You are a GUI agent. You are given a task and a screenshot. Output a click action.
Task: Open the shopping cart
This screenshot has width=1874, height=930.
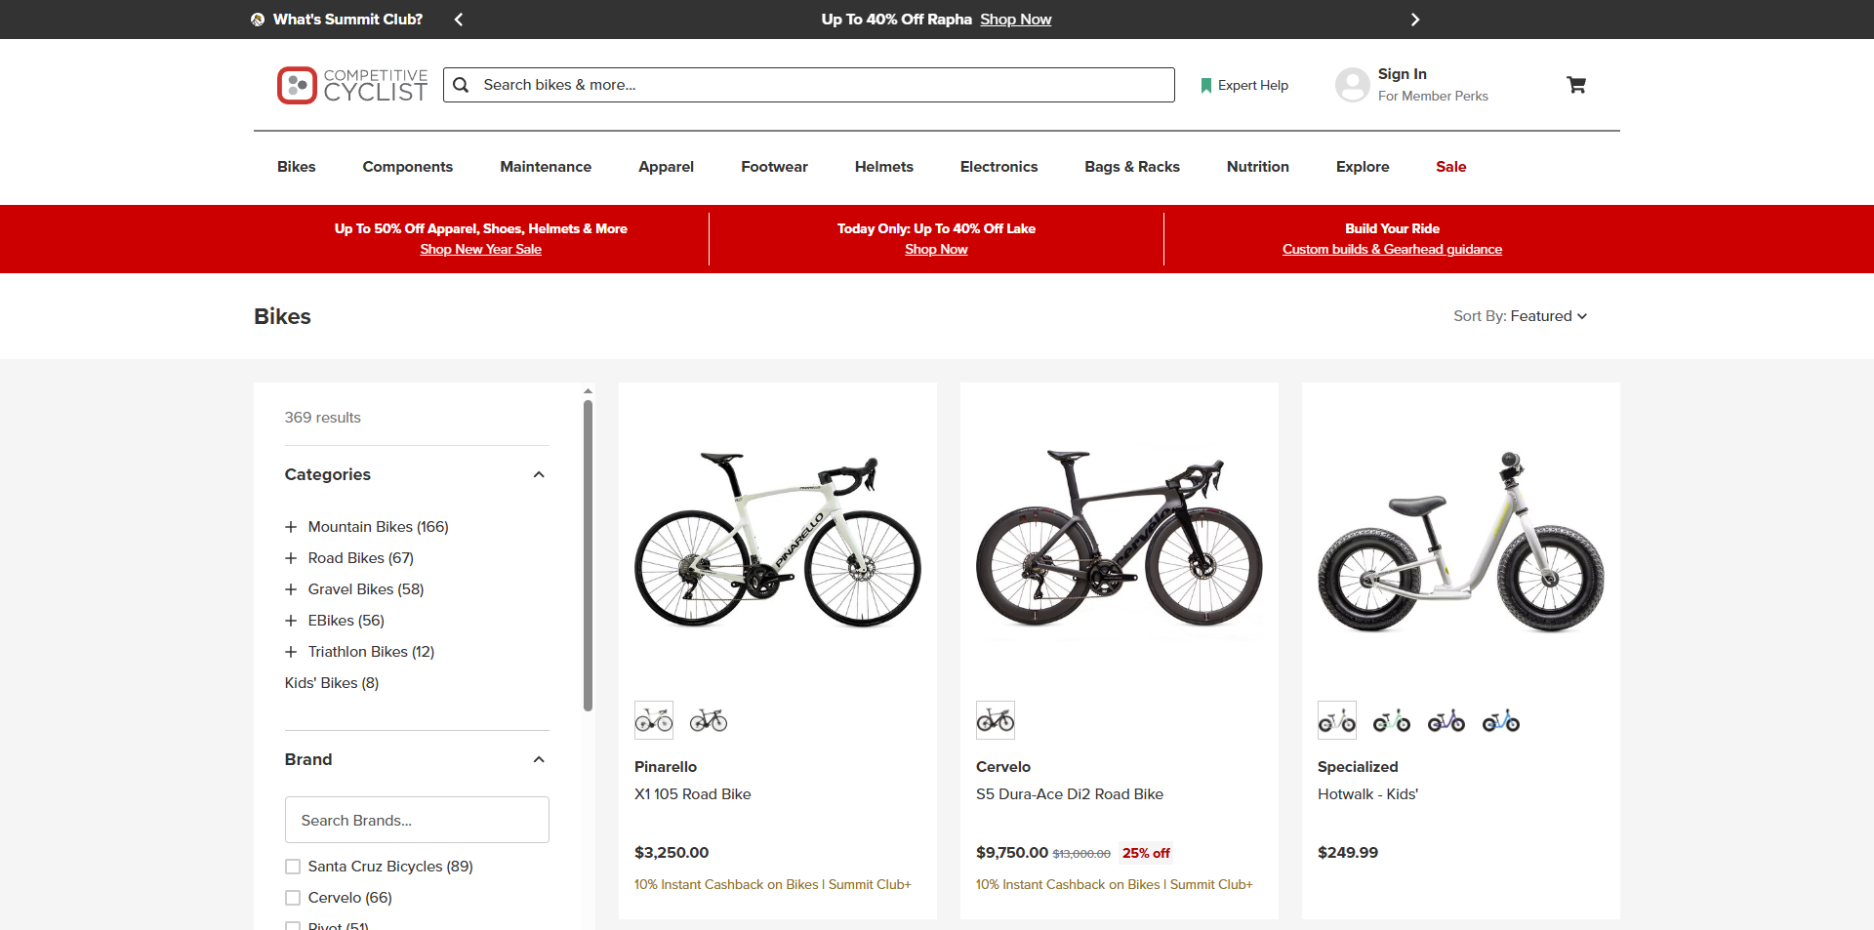(x=1575, y=85)
